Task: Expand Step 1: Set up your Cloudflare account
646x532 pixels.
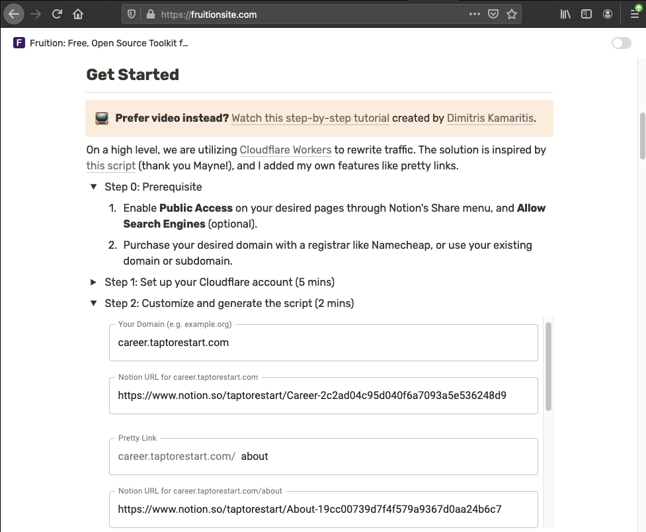Action: click(93, 282)
